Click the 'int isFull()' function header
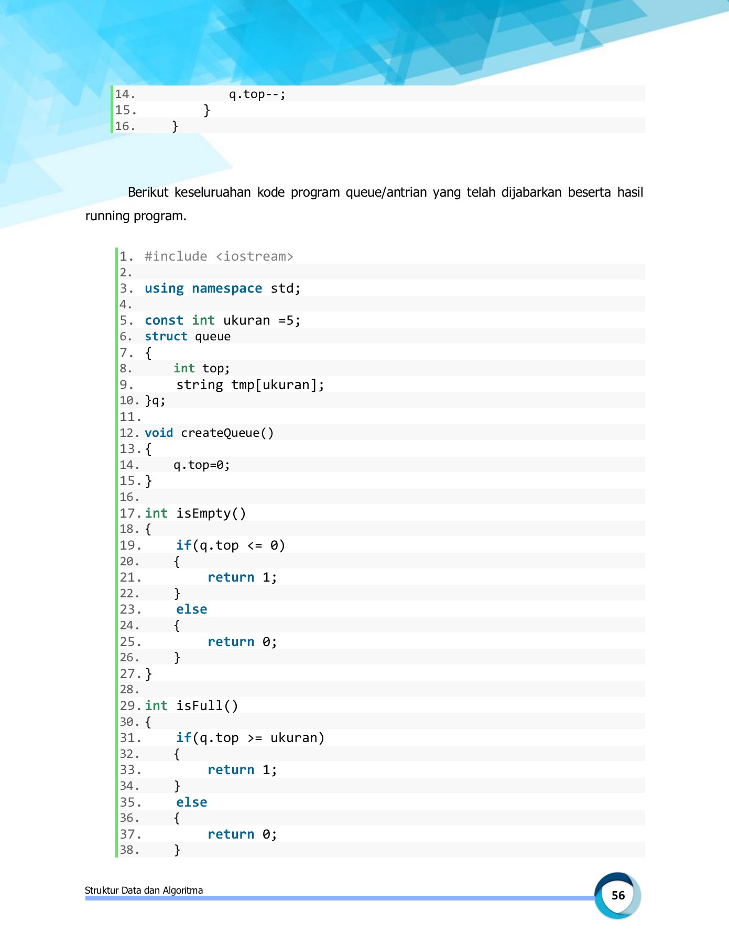Image resolution: width=729 pixels, height=944 pixels. click(x=191, y=706)
